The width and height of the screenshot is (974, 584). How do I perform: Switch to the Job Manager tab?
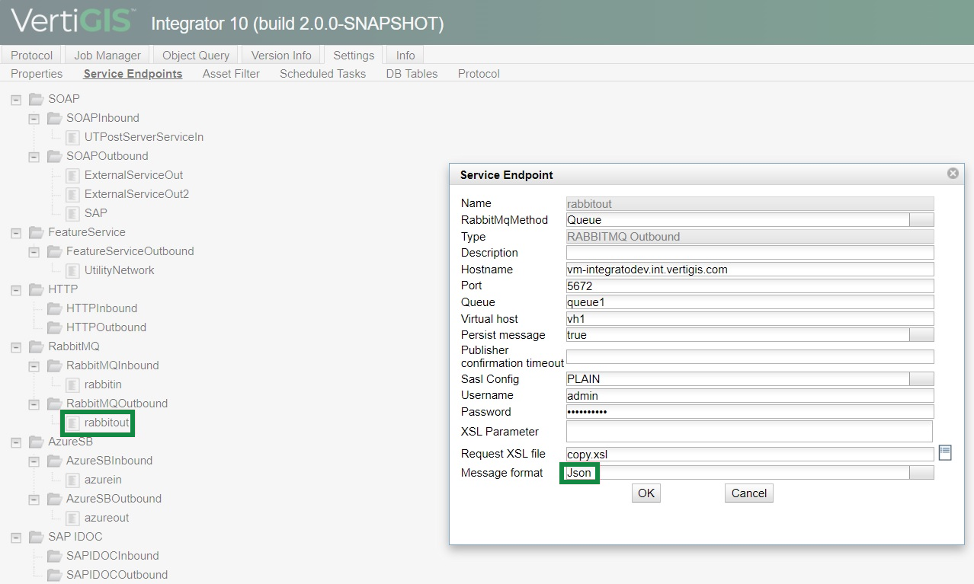(107, 56)
